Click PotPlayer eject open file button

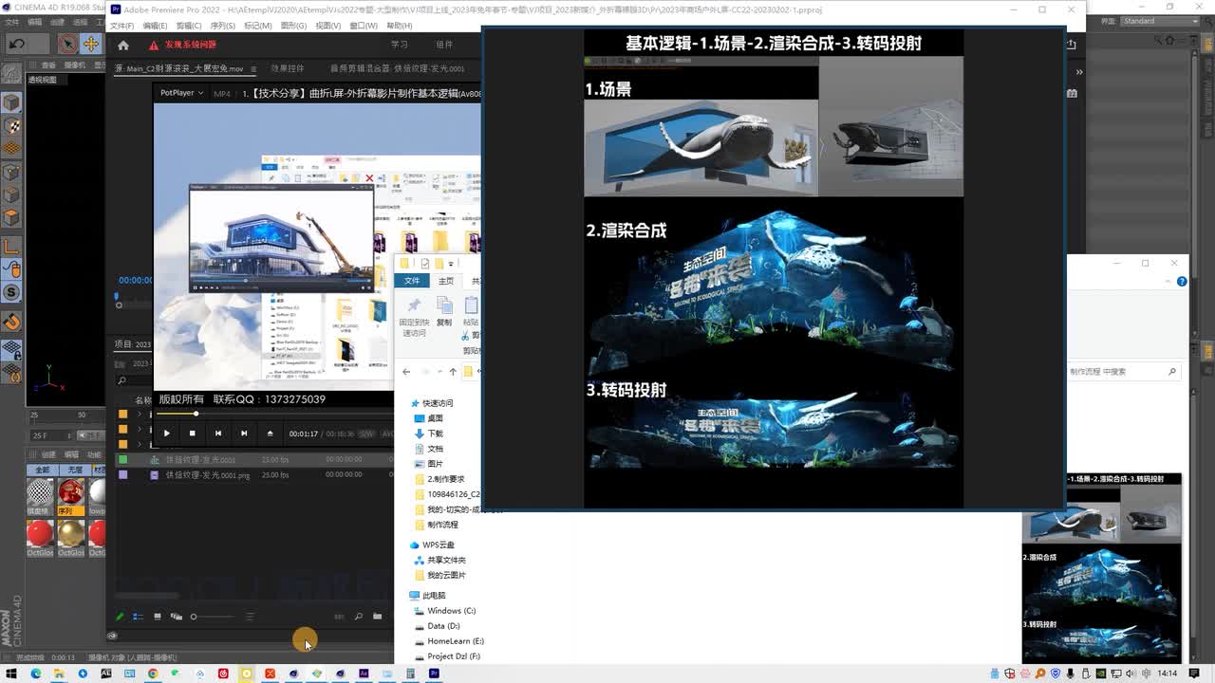tap(270, 434)
